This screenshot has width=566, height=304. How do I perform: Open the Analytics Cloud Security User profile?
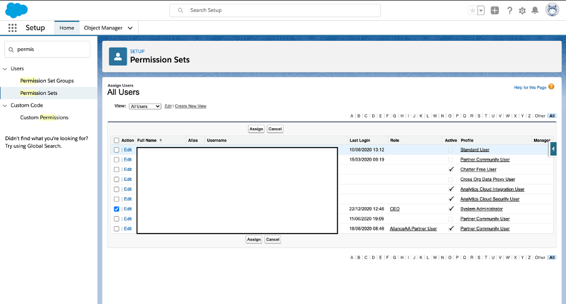click(x=490, y=199)
